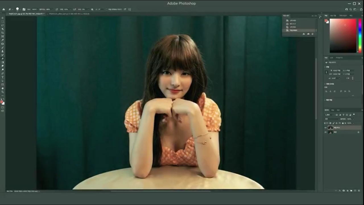Select the Horizontal Type tool
The height and width of the screenshot is (205, 364).
[3, 77]
